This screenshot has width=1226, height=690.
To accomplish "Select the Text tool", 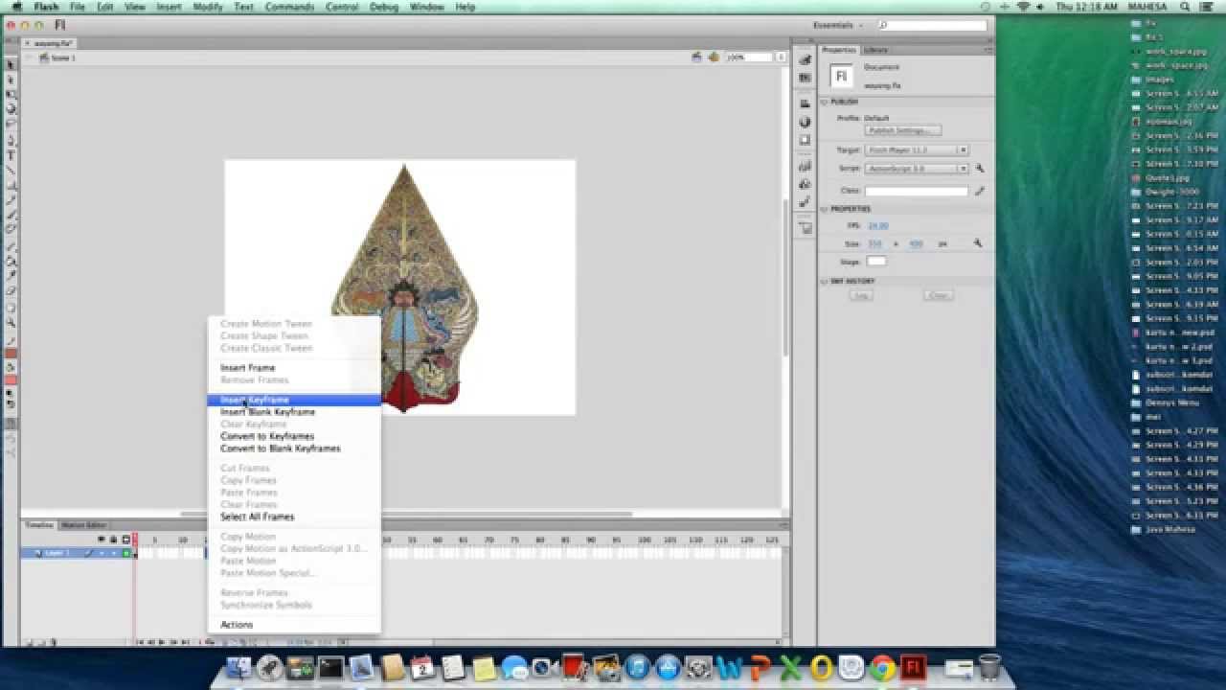I will pos(11,154).
